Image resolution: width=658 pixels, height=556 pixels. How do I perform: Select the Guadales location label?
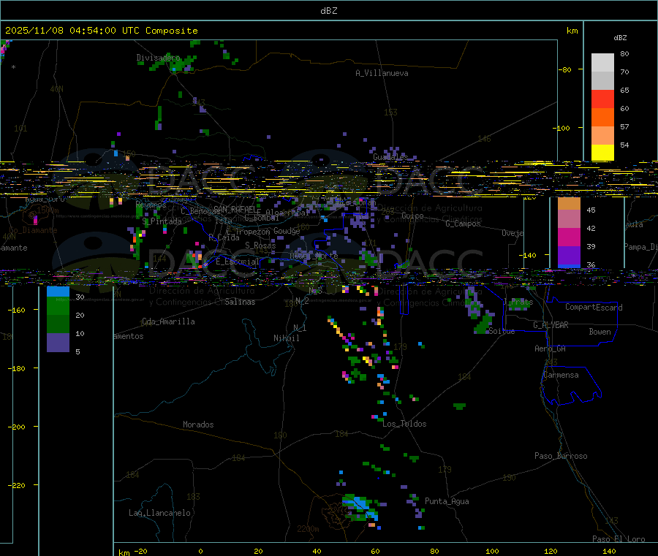click(x=390, y=157)
